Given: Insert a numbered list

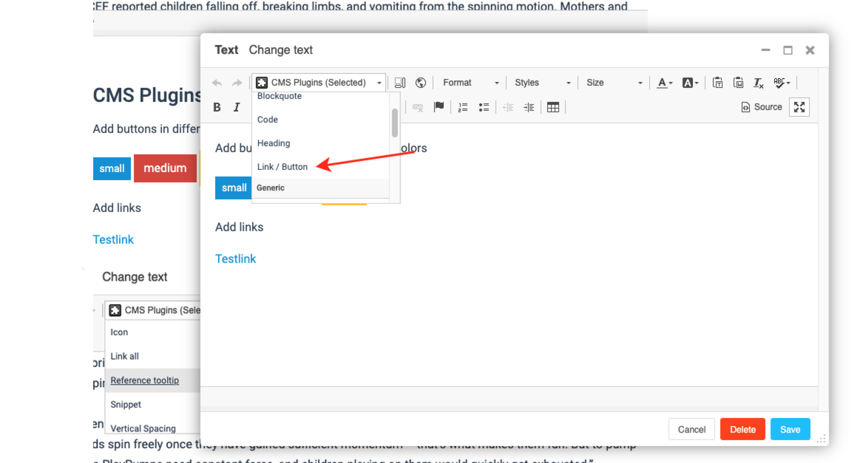Looking at the screenshot, I should point(463,107).
